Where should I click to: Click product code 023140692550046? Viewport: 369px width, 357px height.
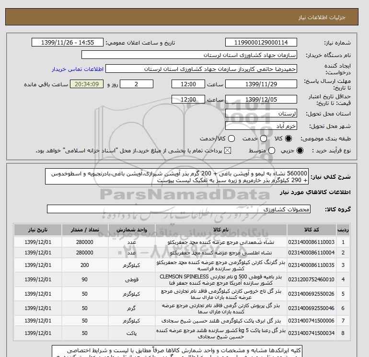(x=311, y=308)
